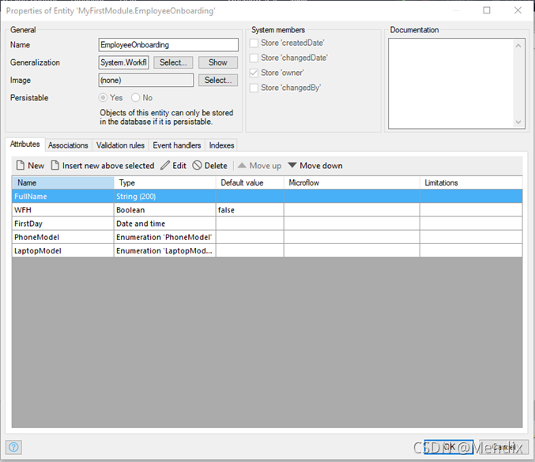Click Microflow column header
This screenshot has width=535, height=462.
(x=352, y=182)
